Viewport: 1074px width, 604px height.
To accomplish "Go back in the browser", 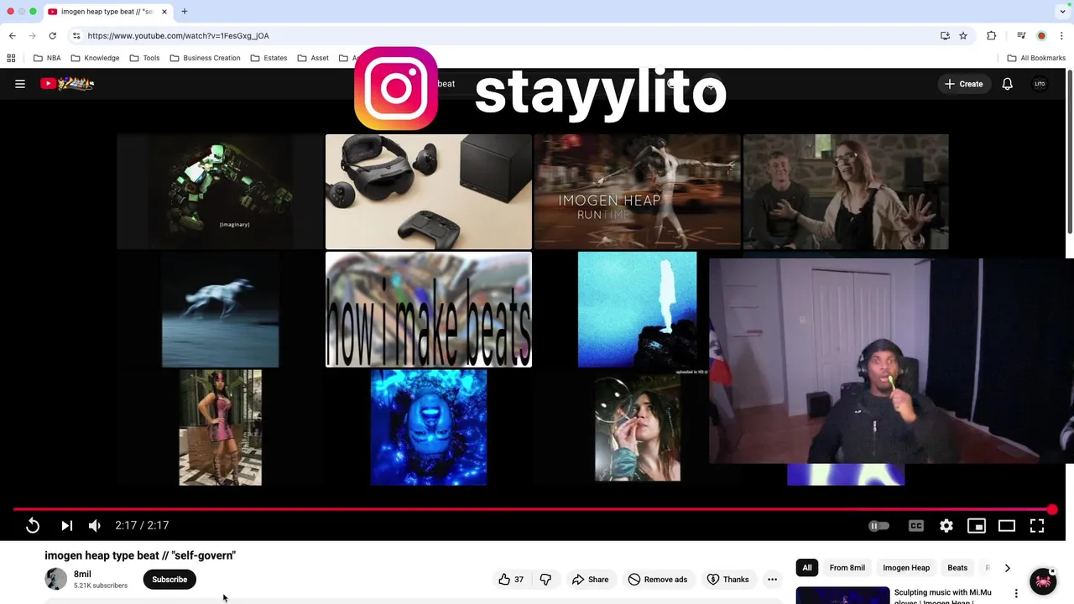I will [x=12, y=35].
